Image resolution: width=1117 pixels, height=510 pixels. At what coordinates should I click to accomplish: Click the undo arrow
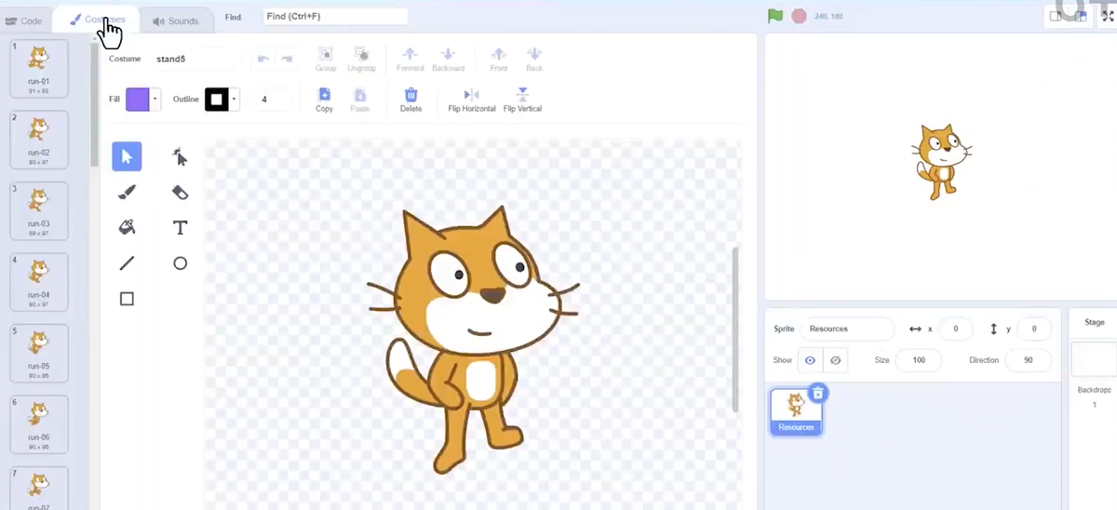263,59
